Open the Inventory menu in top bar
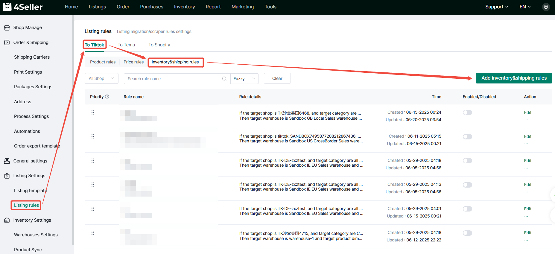555x254 pixels. 185,7
